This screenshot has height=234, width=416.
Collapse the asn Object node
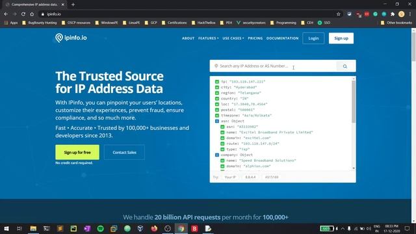(217, 121)
